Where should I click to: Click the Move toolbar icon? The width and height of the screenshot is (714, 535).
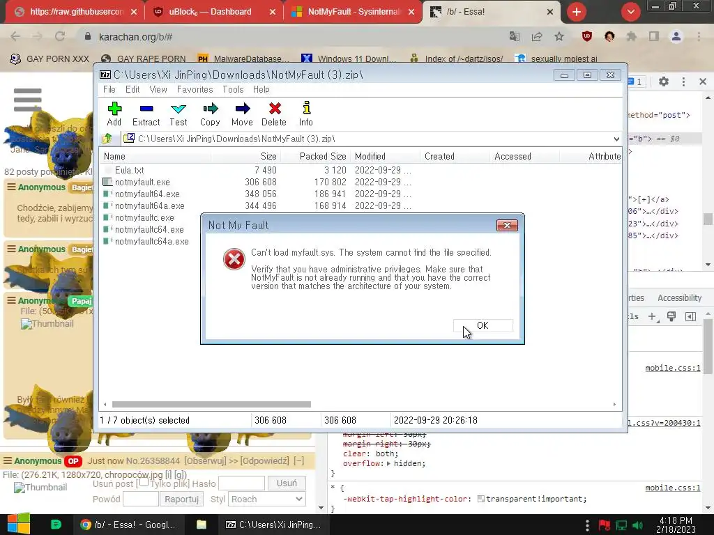(x=242, y=114)
